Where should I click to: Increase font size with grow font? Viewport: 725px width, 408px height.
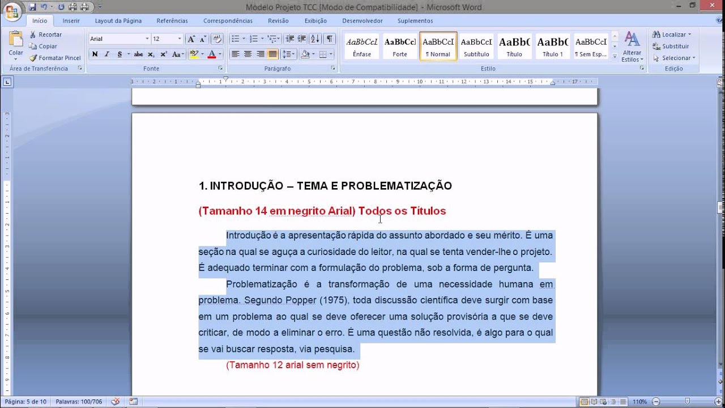(x=191, y=39)
